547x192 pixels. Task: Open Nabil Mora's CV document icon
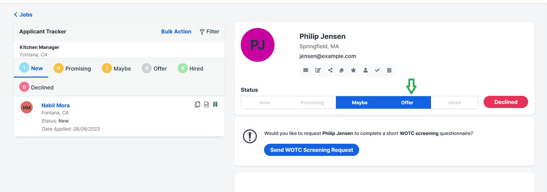[206, 105]
